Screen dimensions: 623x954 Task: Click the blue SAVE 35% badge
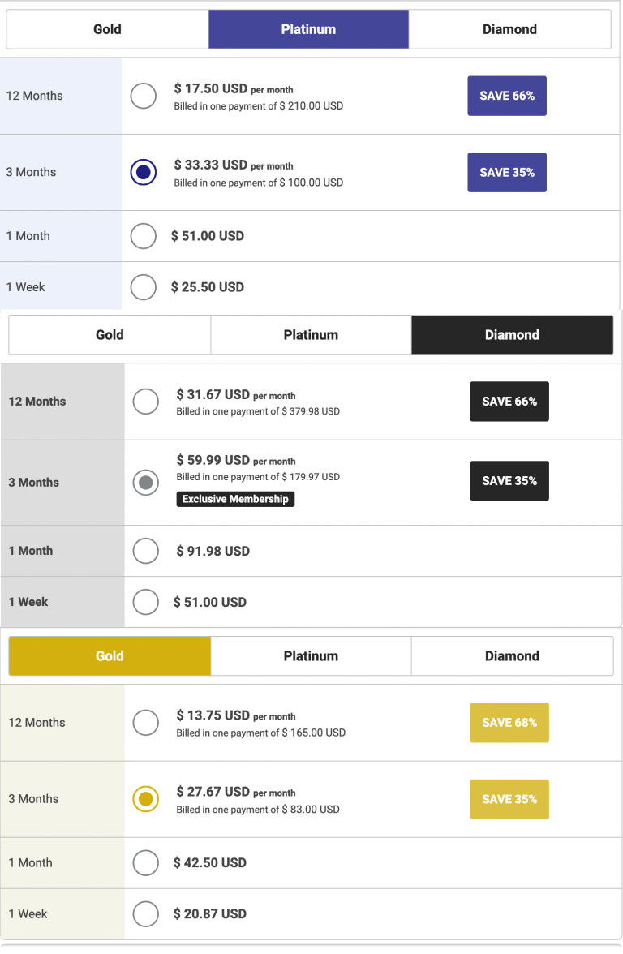507,172
